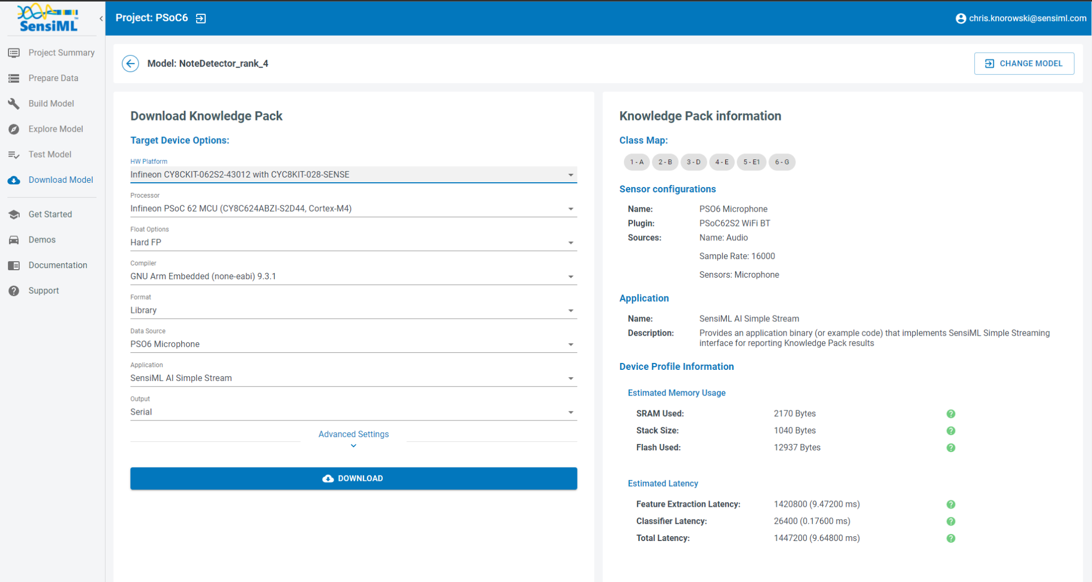The image size is (1092, 582).
Task: Open the Documentation menu item
Action: 55,265
